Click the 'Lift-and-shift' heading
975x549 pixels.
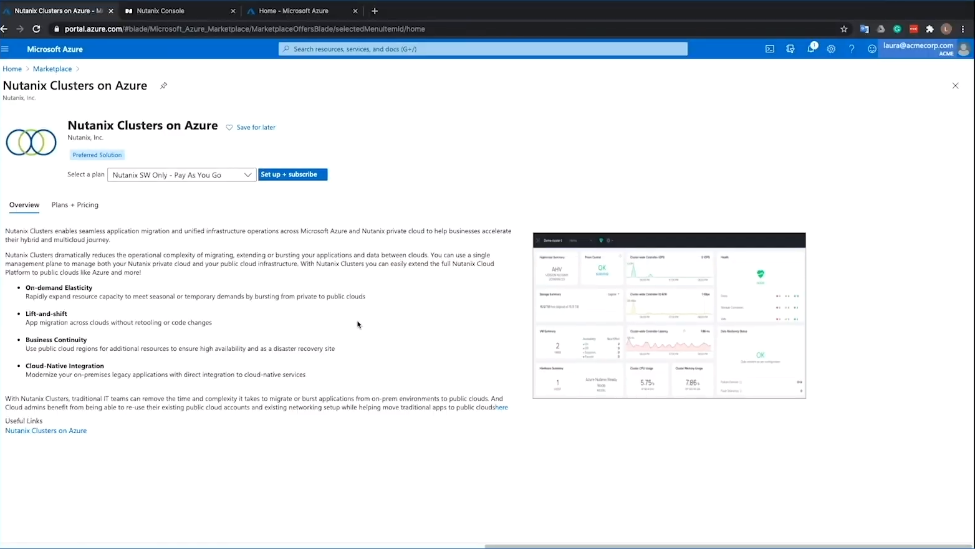pos(46,314)
